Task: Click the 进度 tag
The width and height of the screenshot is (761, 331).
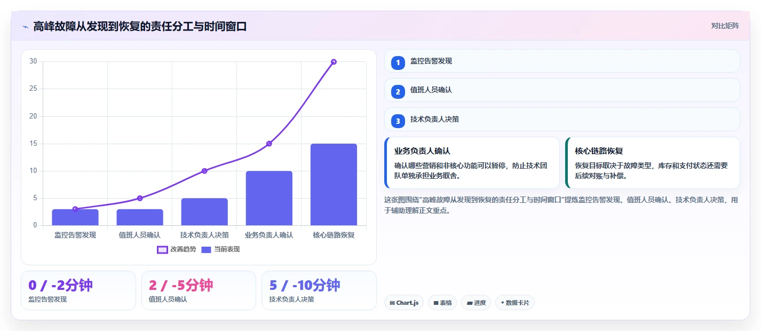Action: (x=476, y=303)
